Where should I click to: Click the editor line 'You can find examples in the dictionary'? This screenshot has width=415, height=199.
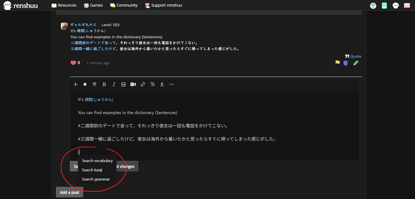tap(127, 113)
